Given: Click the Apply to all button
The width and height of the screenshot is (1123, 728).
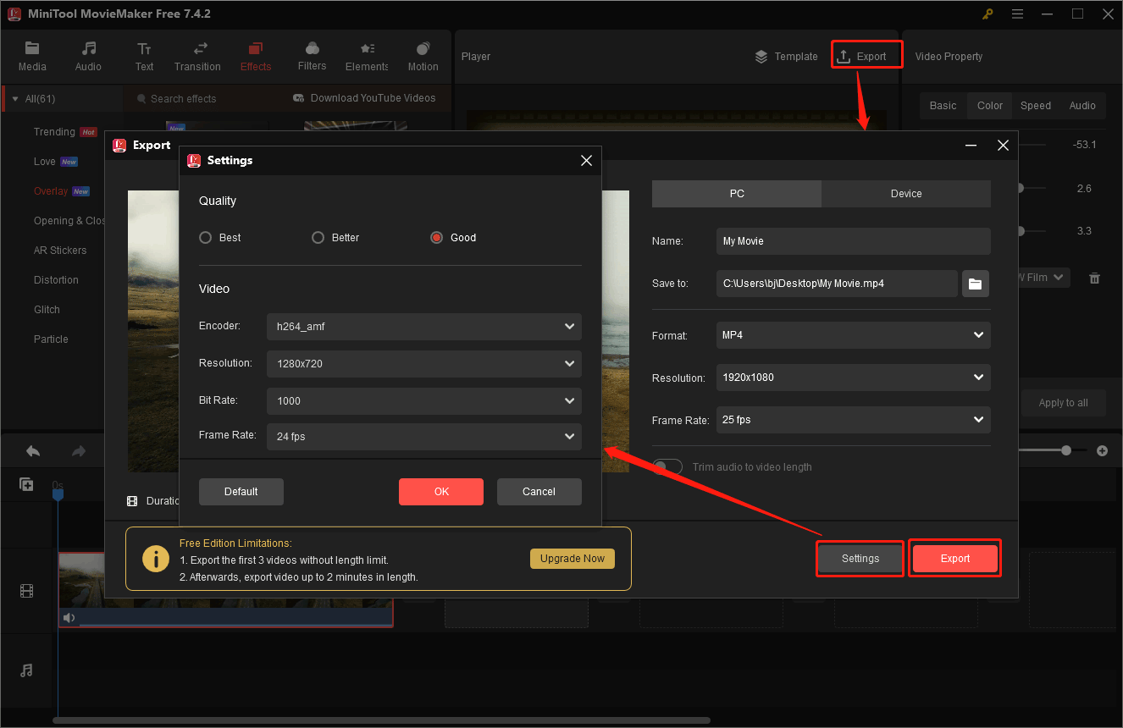Looking at the screenshot, I should pos(1064,403).
